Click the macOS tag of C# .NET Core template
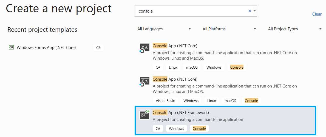This screenshot has height=137, width=326. click(x=192, y=67)
